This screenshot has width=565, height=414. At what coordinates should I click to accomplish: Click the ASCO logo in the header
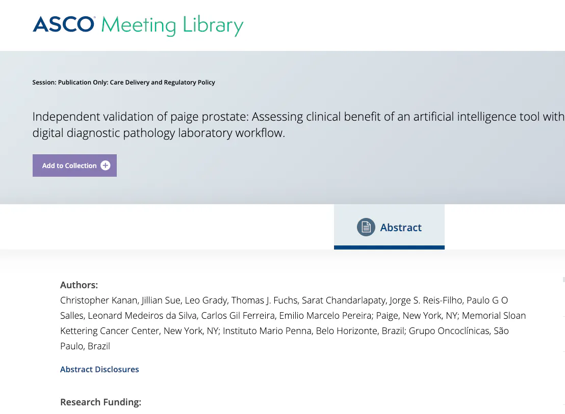pos(64,24)
